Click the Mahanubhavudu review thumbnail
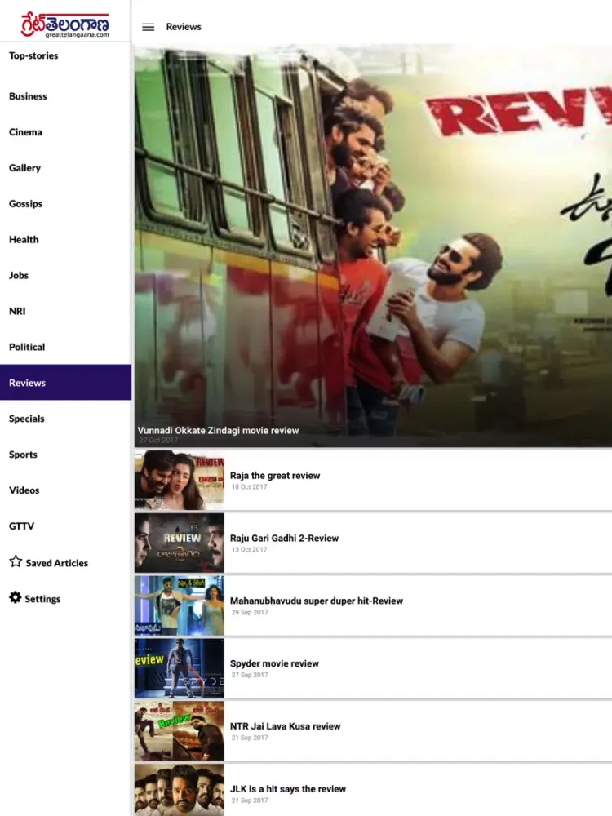 point(180,605)
